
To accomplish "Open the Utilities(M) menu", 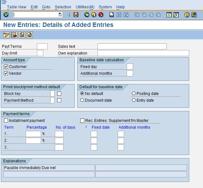I will tap(85, 7).
